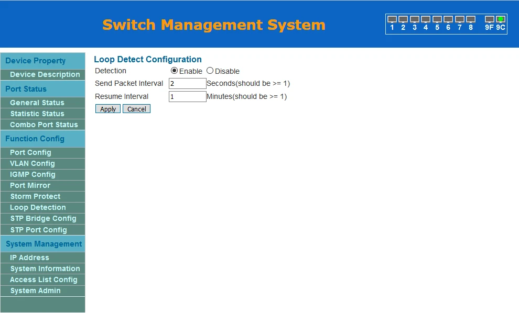
Task: Click the 9F fiber port icon
Action: [x=489, y=19]
